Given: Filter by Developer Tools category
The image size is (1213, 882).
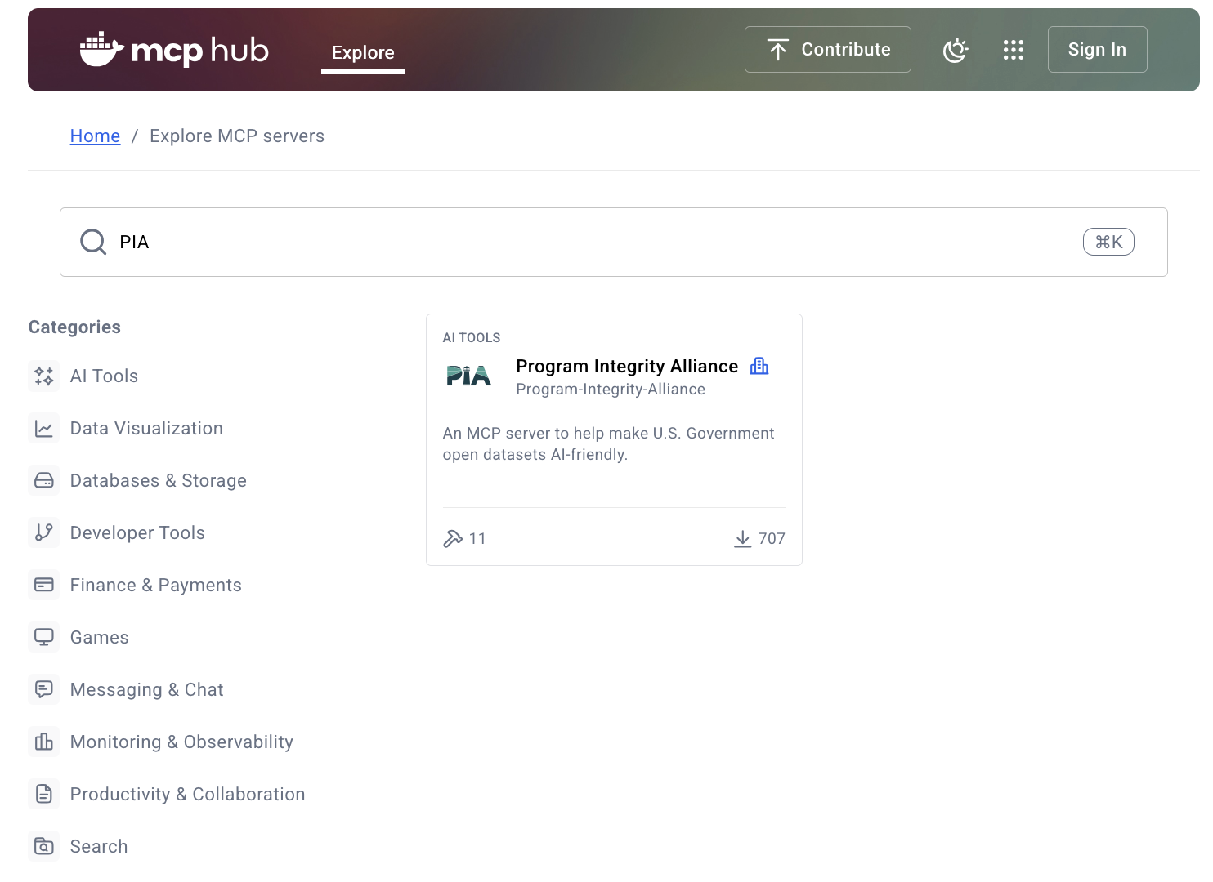Looking at the screenshot, I should [137, 533].
